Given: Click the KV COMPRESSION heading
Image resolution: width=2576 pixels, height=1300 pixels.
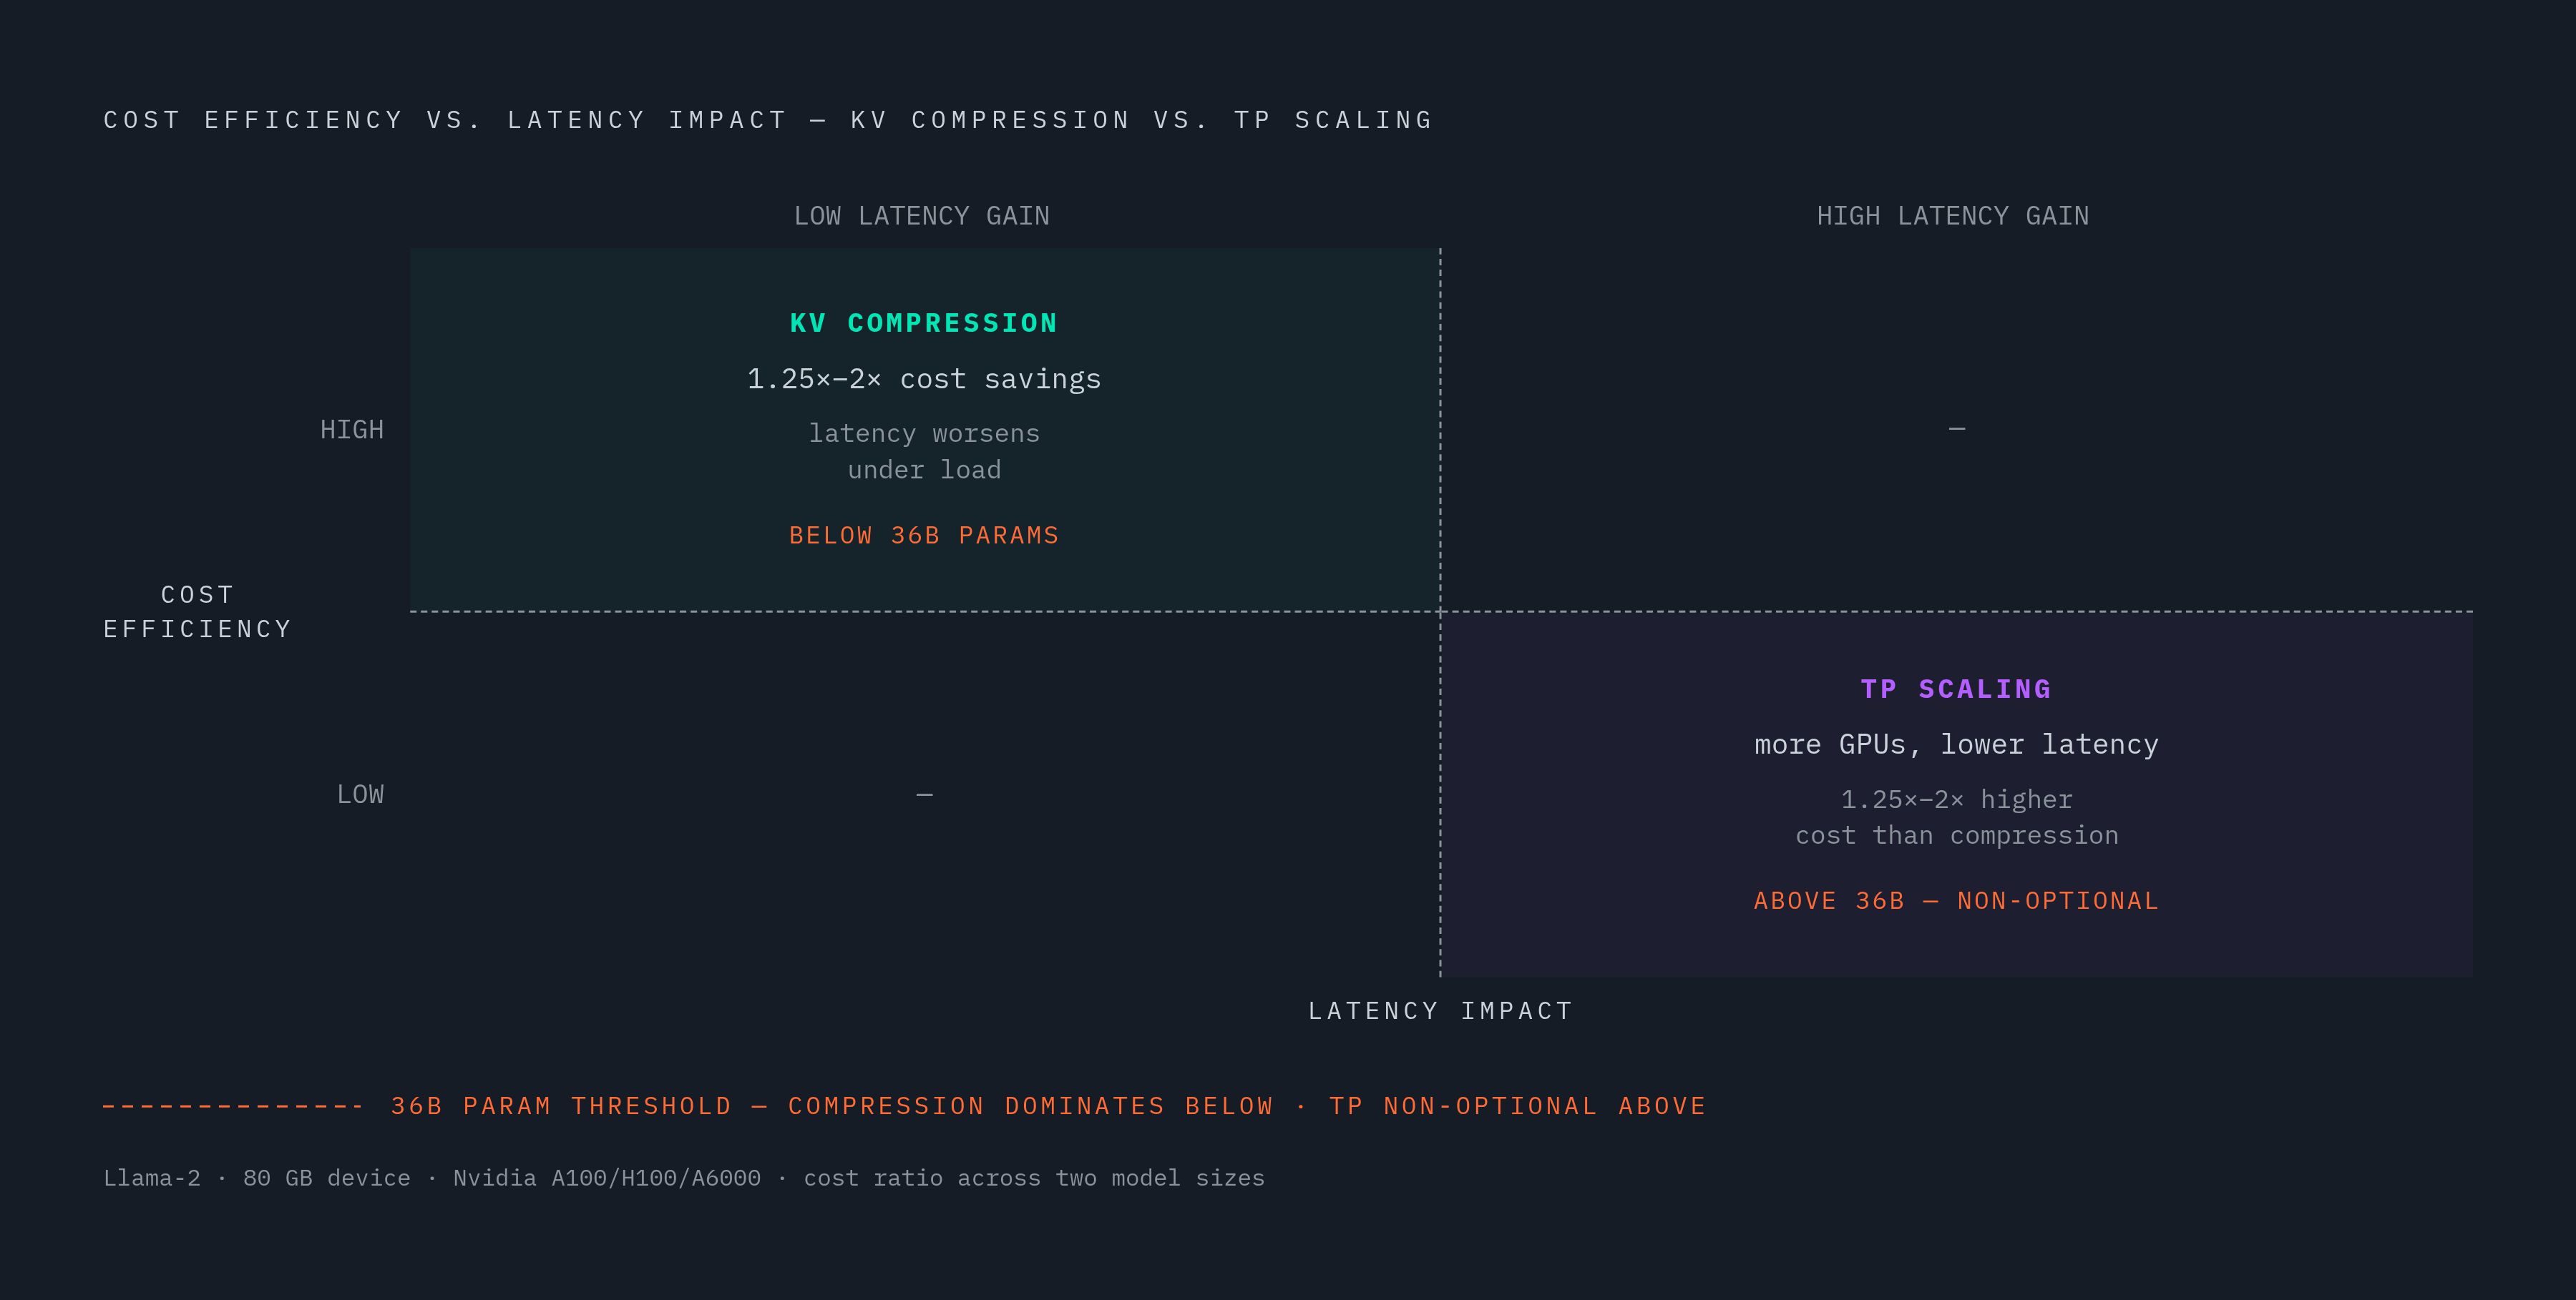Looking at the screenshot, I should tap(924, 322).
